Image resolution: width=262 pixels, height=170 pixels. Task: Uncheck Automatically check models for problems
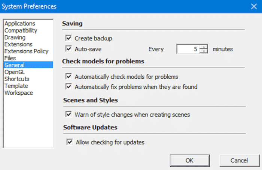point(68,77)
